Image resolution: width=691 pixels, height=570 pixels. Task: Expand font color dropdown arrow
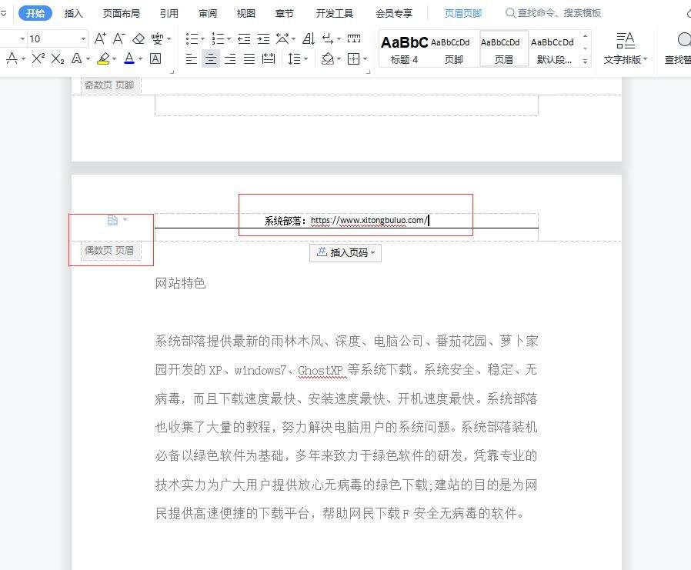[140, 58]
